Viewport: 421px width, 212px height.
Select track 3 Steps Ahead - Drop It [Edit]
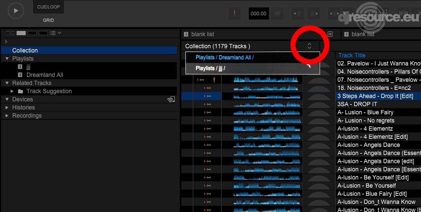[x=375, y=96]
